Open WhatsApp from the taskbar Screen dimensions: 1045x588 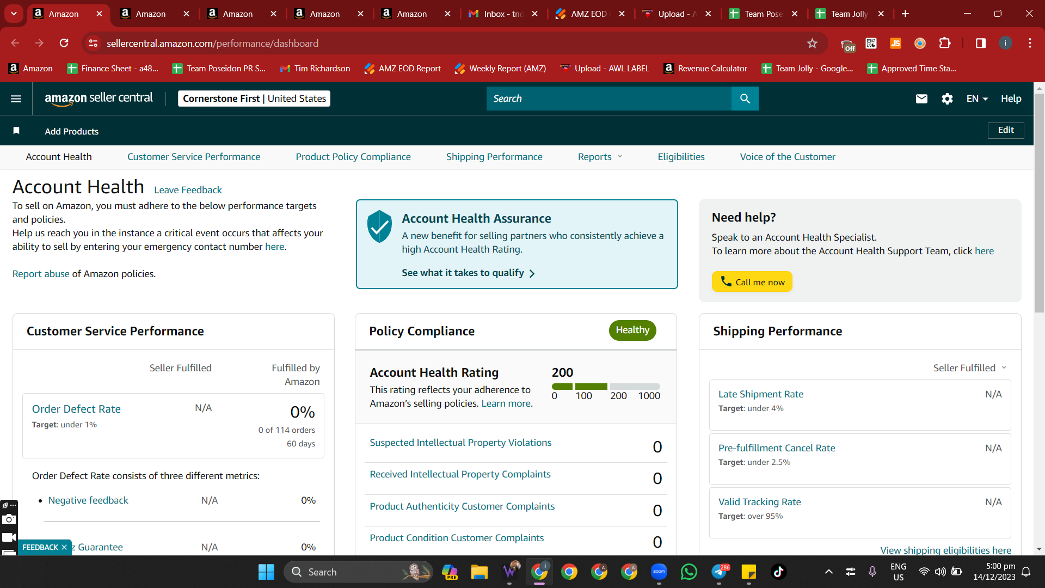(689, 572)
